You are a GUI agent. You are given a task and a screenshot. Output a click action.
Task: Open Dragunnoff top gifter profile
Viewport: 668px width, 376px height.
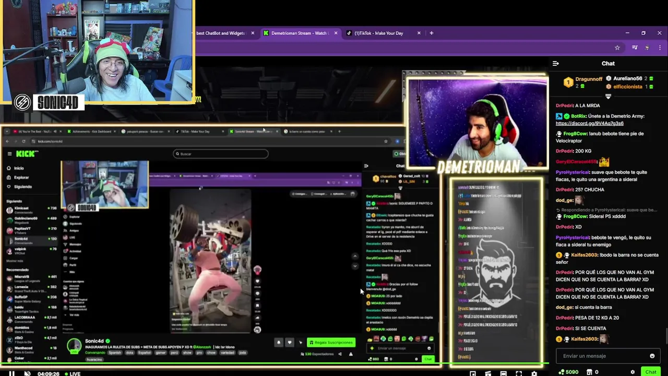coord(582,82)
